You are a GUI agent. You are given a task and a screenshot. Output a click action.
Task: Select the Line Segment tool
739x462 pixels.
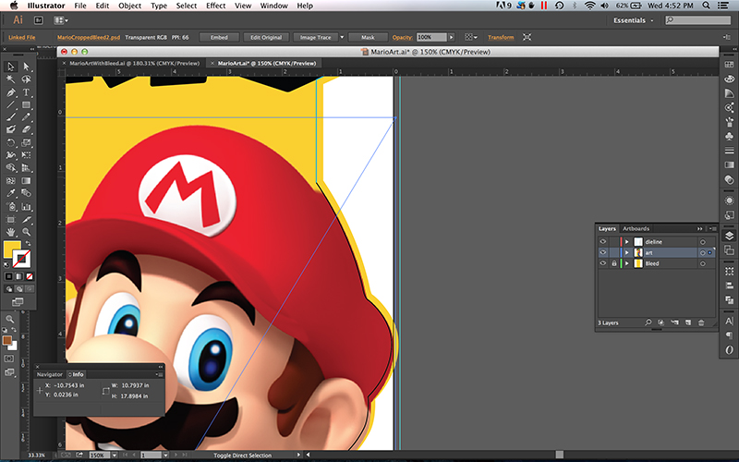pyautogui.click(x=11, y=104)
